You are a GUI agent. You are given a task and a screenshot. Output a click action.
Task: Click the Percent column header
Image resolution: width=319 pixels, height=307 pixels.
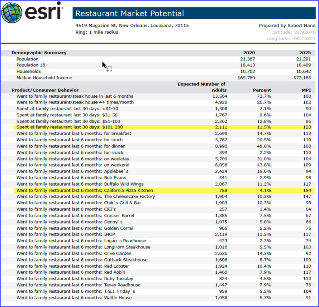coord(262,90)
